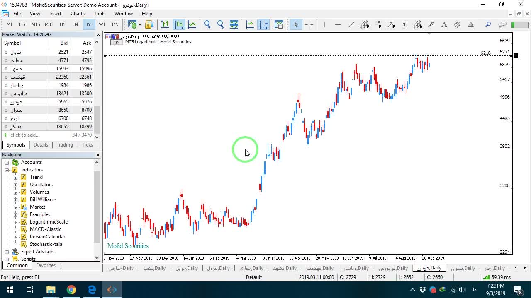The width and height of the screenshot is (531, 298).
Task: Expand the Expert Advisors node
Action: coord(7,252)
